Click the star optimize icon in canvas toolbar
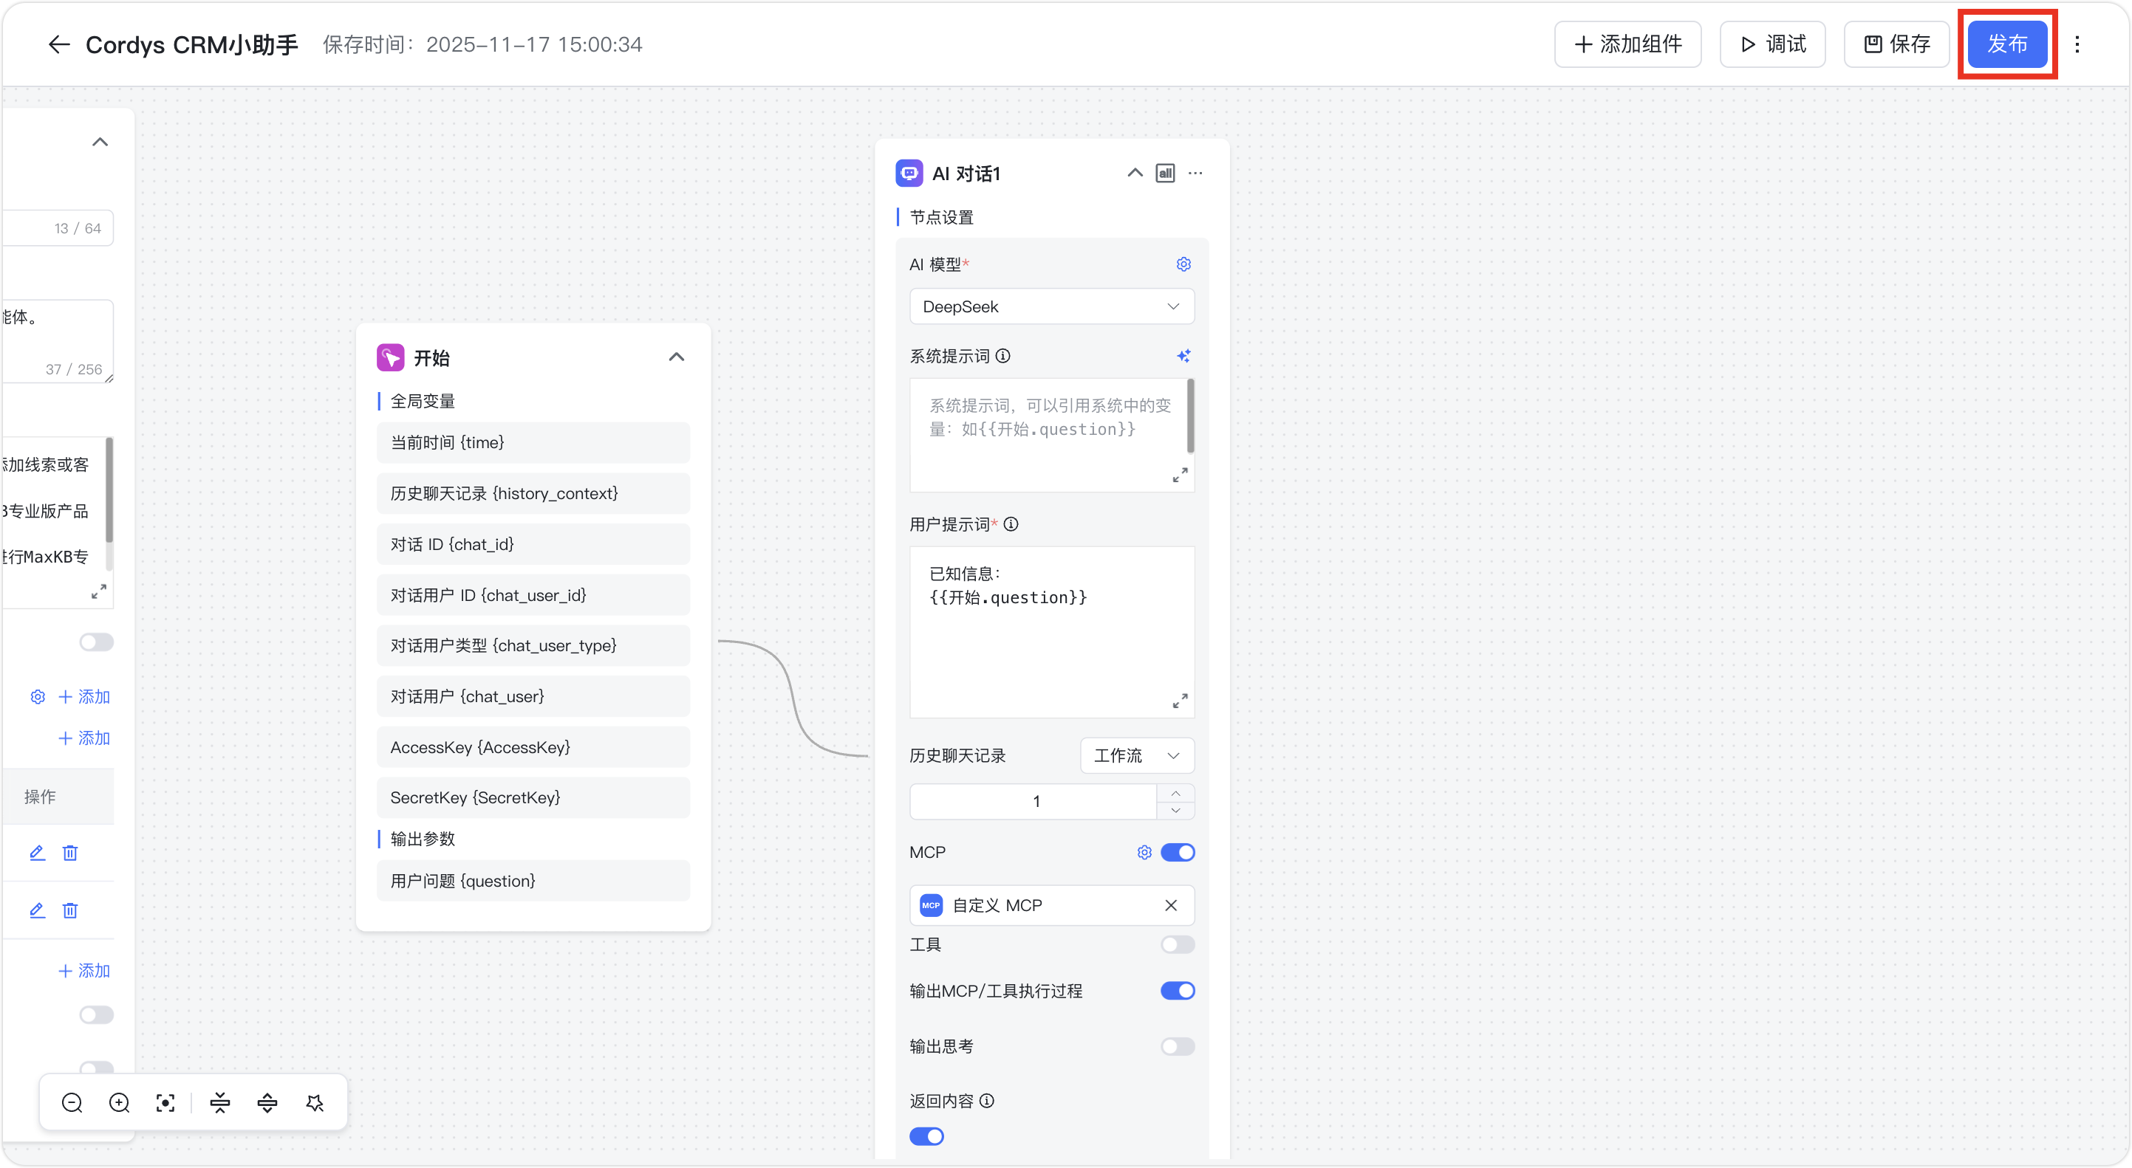Image resolution: width=2132 pixels, height=1168 pixels. 315,1102
